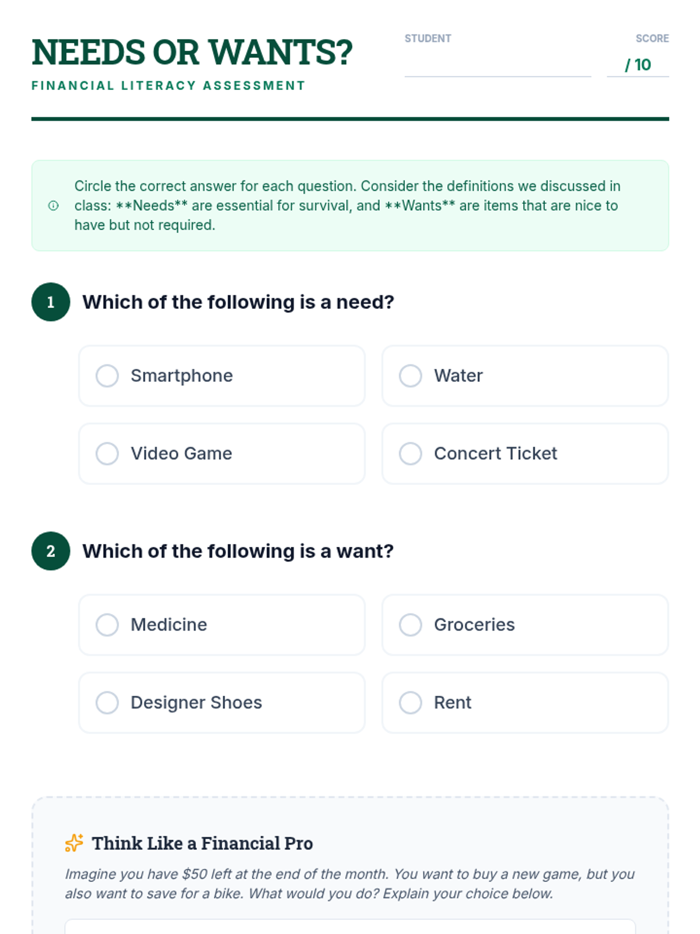
Task: Click the question 2 number badge
Action: (51, 551)
